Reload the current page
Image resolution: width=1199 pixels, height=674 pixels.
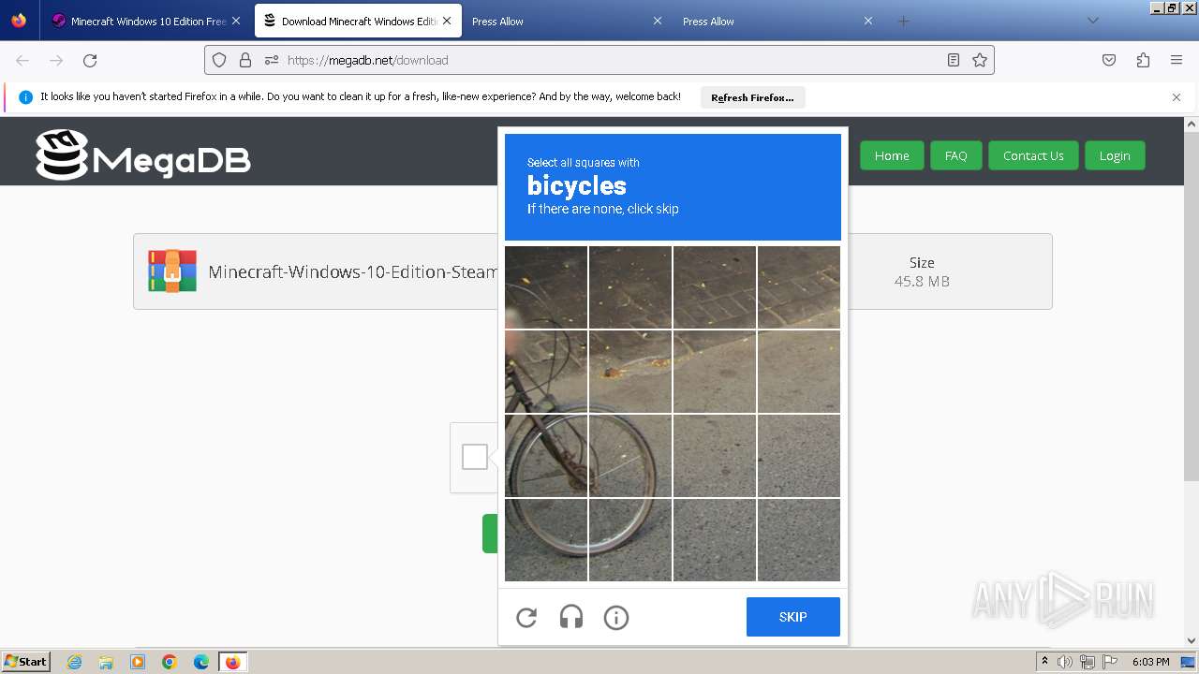tap(90, 60)
